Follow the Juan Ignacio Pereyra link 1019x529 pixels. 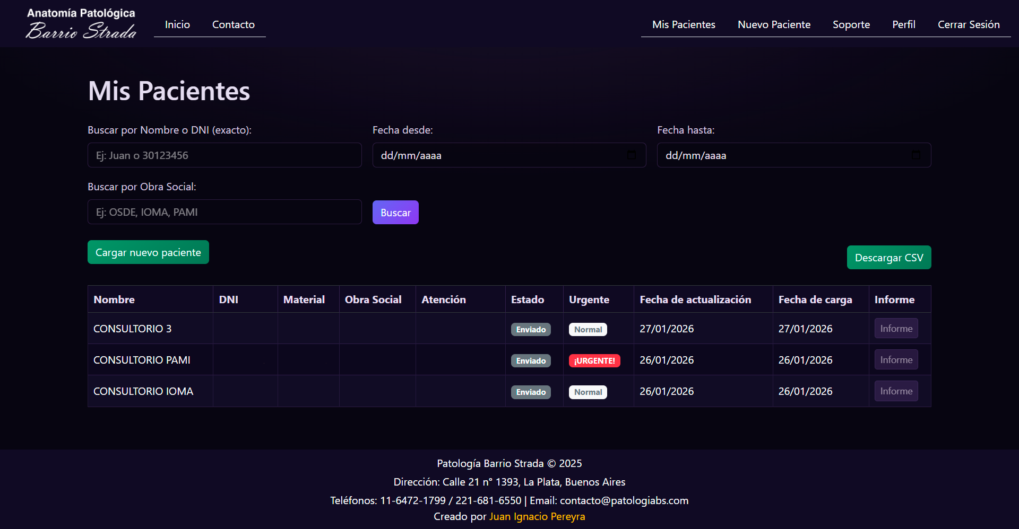537,516
